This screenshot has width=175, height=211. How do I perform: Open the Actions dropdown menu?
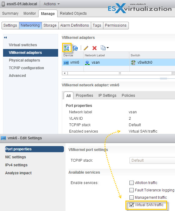(x=51, y=4)
